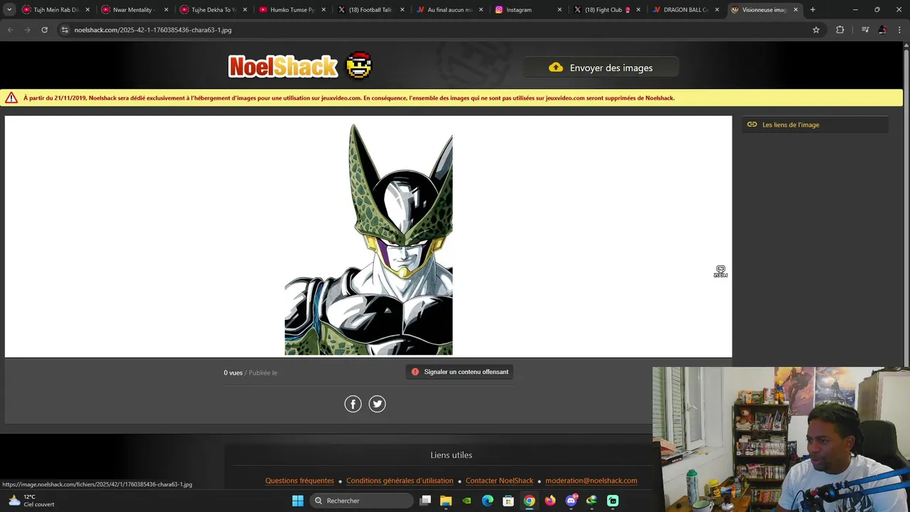Screen dimensions: 910x512
Task: Open Microsoft Store from the taskbar
Action: [x=508, y=501]
